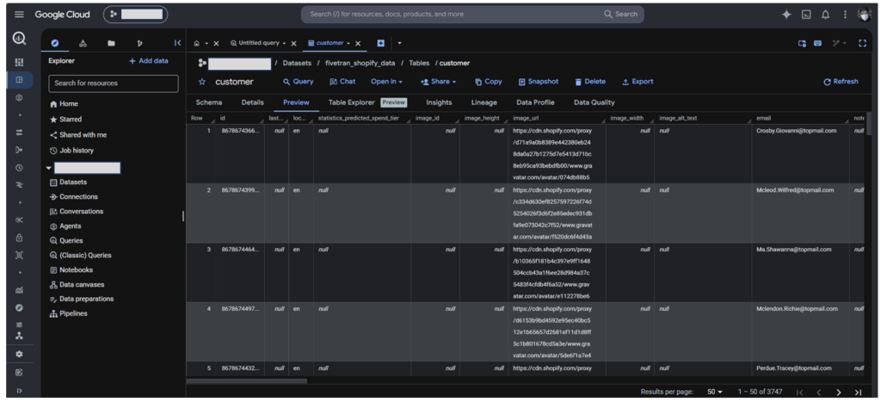
Task: Open the main navigation hamburger menu
Action: (19, 15)
